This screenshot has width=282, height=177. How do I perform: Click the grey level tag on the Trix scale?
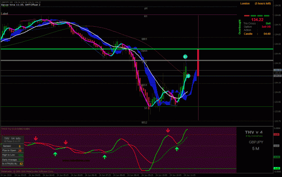tap(277, 146)
